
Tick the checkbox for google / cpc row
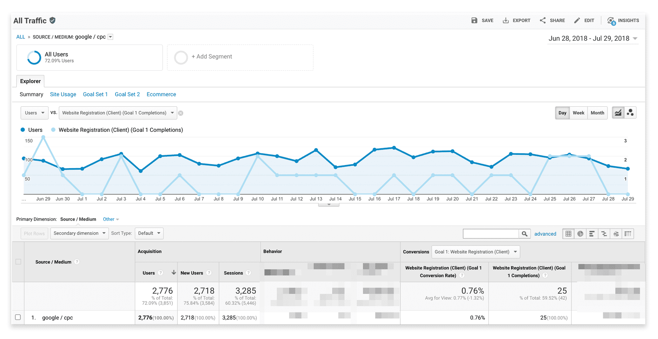coord(18,317)
